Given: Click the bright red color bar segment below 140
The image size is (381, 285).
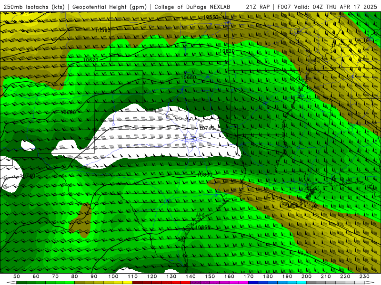Looking at the screenshot, I should 186,283.
